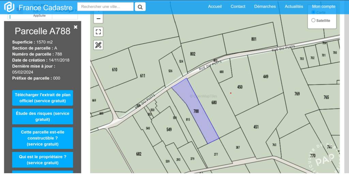349x184 pixels.
Task: Select parcel 387 on the map
Action: [x=238, y=147]
